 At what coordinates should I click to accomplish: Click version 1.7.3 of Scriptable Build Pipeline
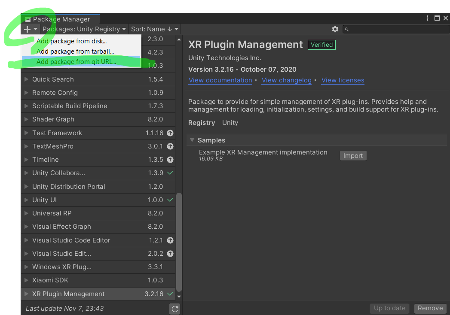pyautogui.click(x=155, y=106)
